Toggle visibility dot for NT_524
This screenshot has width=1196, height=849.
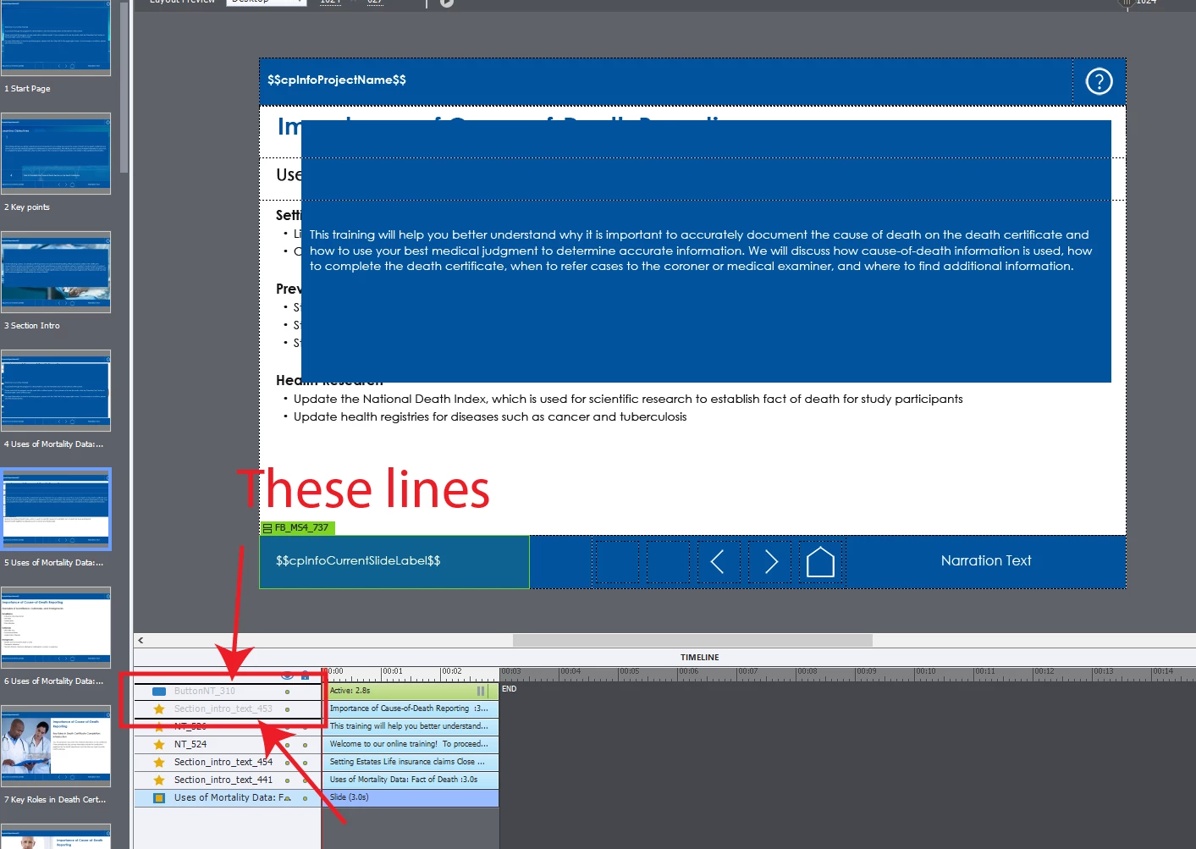(x=288, y=745)
